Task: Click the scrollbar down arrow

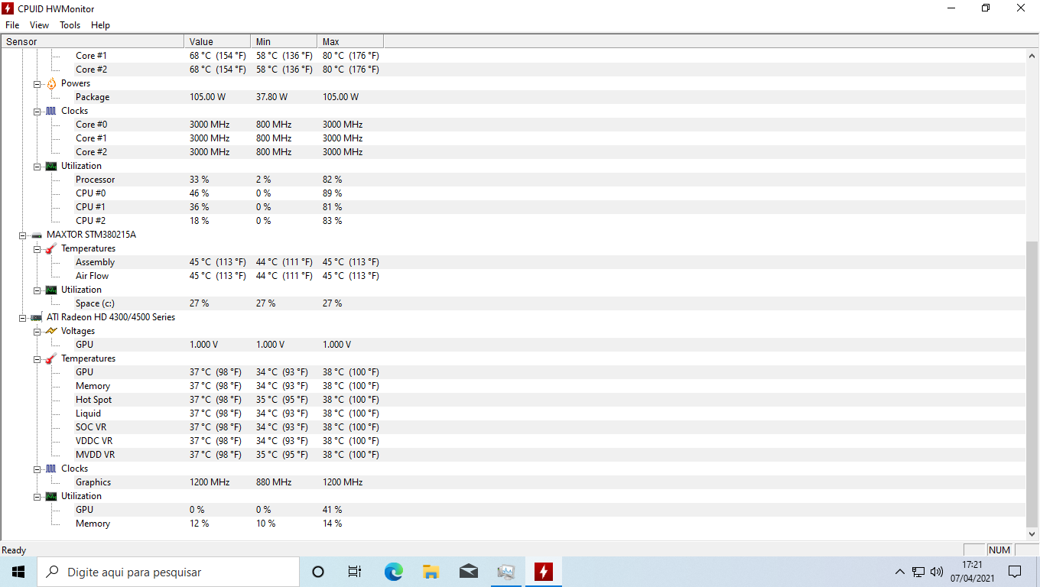Action: [x=1032, y=534]
